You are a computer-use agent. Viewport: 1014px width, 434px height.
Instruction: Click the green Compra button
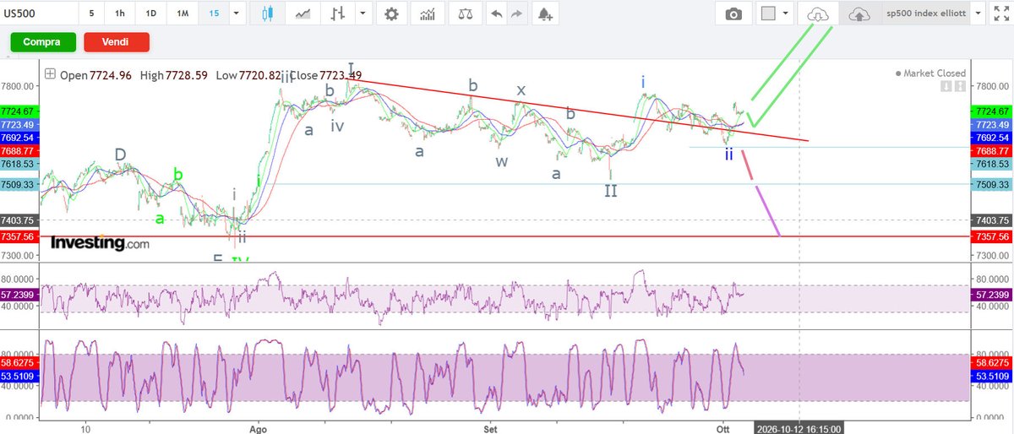pyautogui.click(x=42, y=41)
